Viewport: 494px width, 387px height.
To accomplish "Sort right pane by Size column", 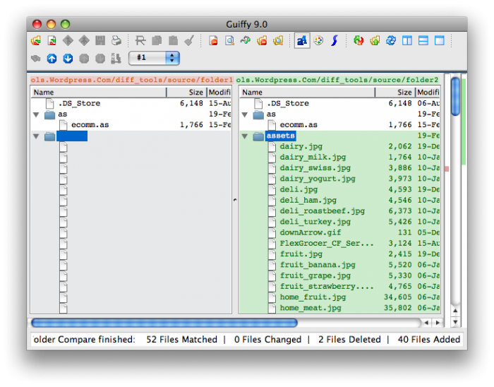I will [x=395, y=93].
